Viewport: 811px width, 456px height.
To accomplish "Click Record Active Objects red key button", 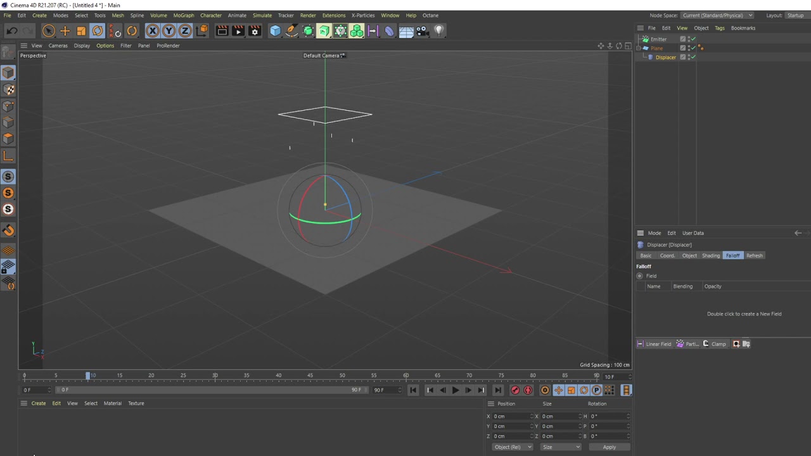I will point(515,390).
